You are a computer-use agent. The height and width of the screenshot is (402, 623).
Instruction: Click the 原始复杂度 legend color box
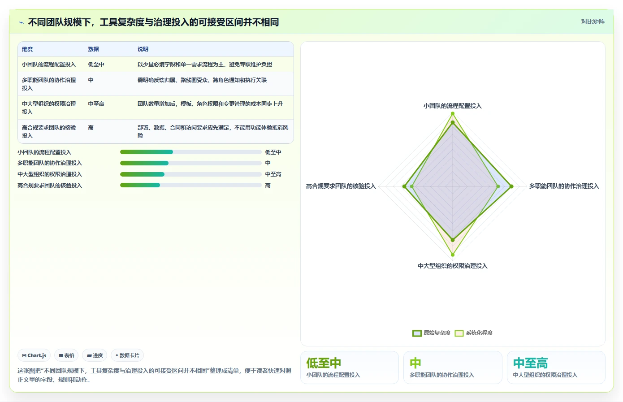417,333
